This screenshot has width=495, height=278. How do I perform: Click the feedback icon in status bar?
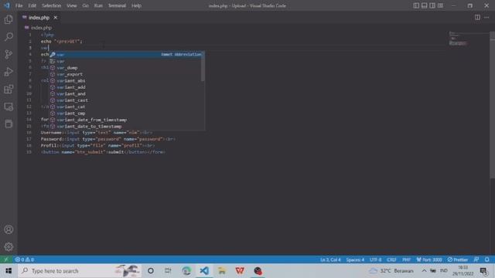pos(476,259)
